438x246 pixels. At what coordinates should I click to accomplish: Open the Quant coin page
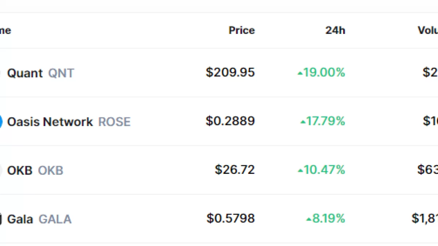tap(25, 73)
